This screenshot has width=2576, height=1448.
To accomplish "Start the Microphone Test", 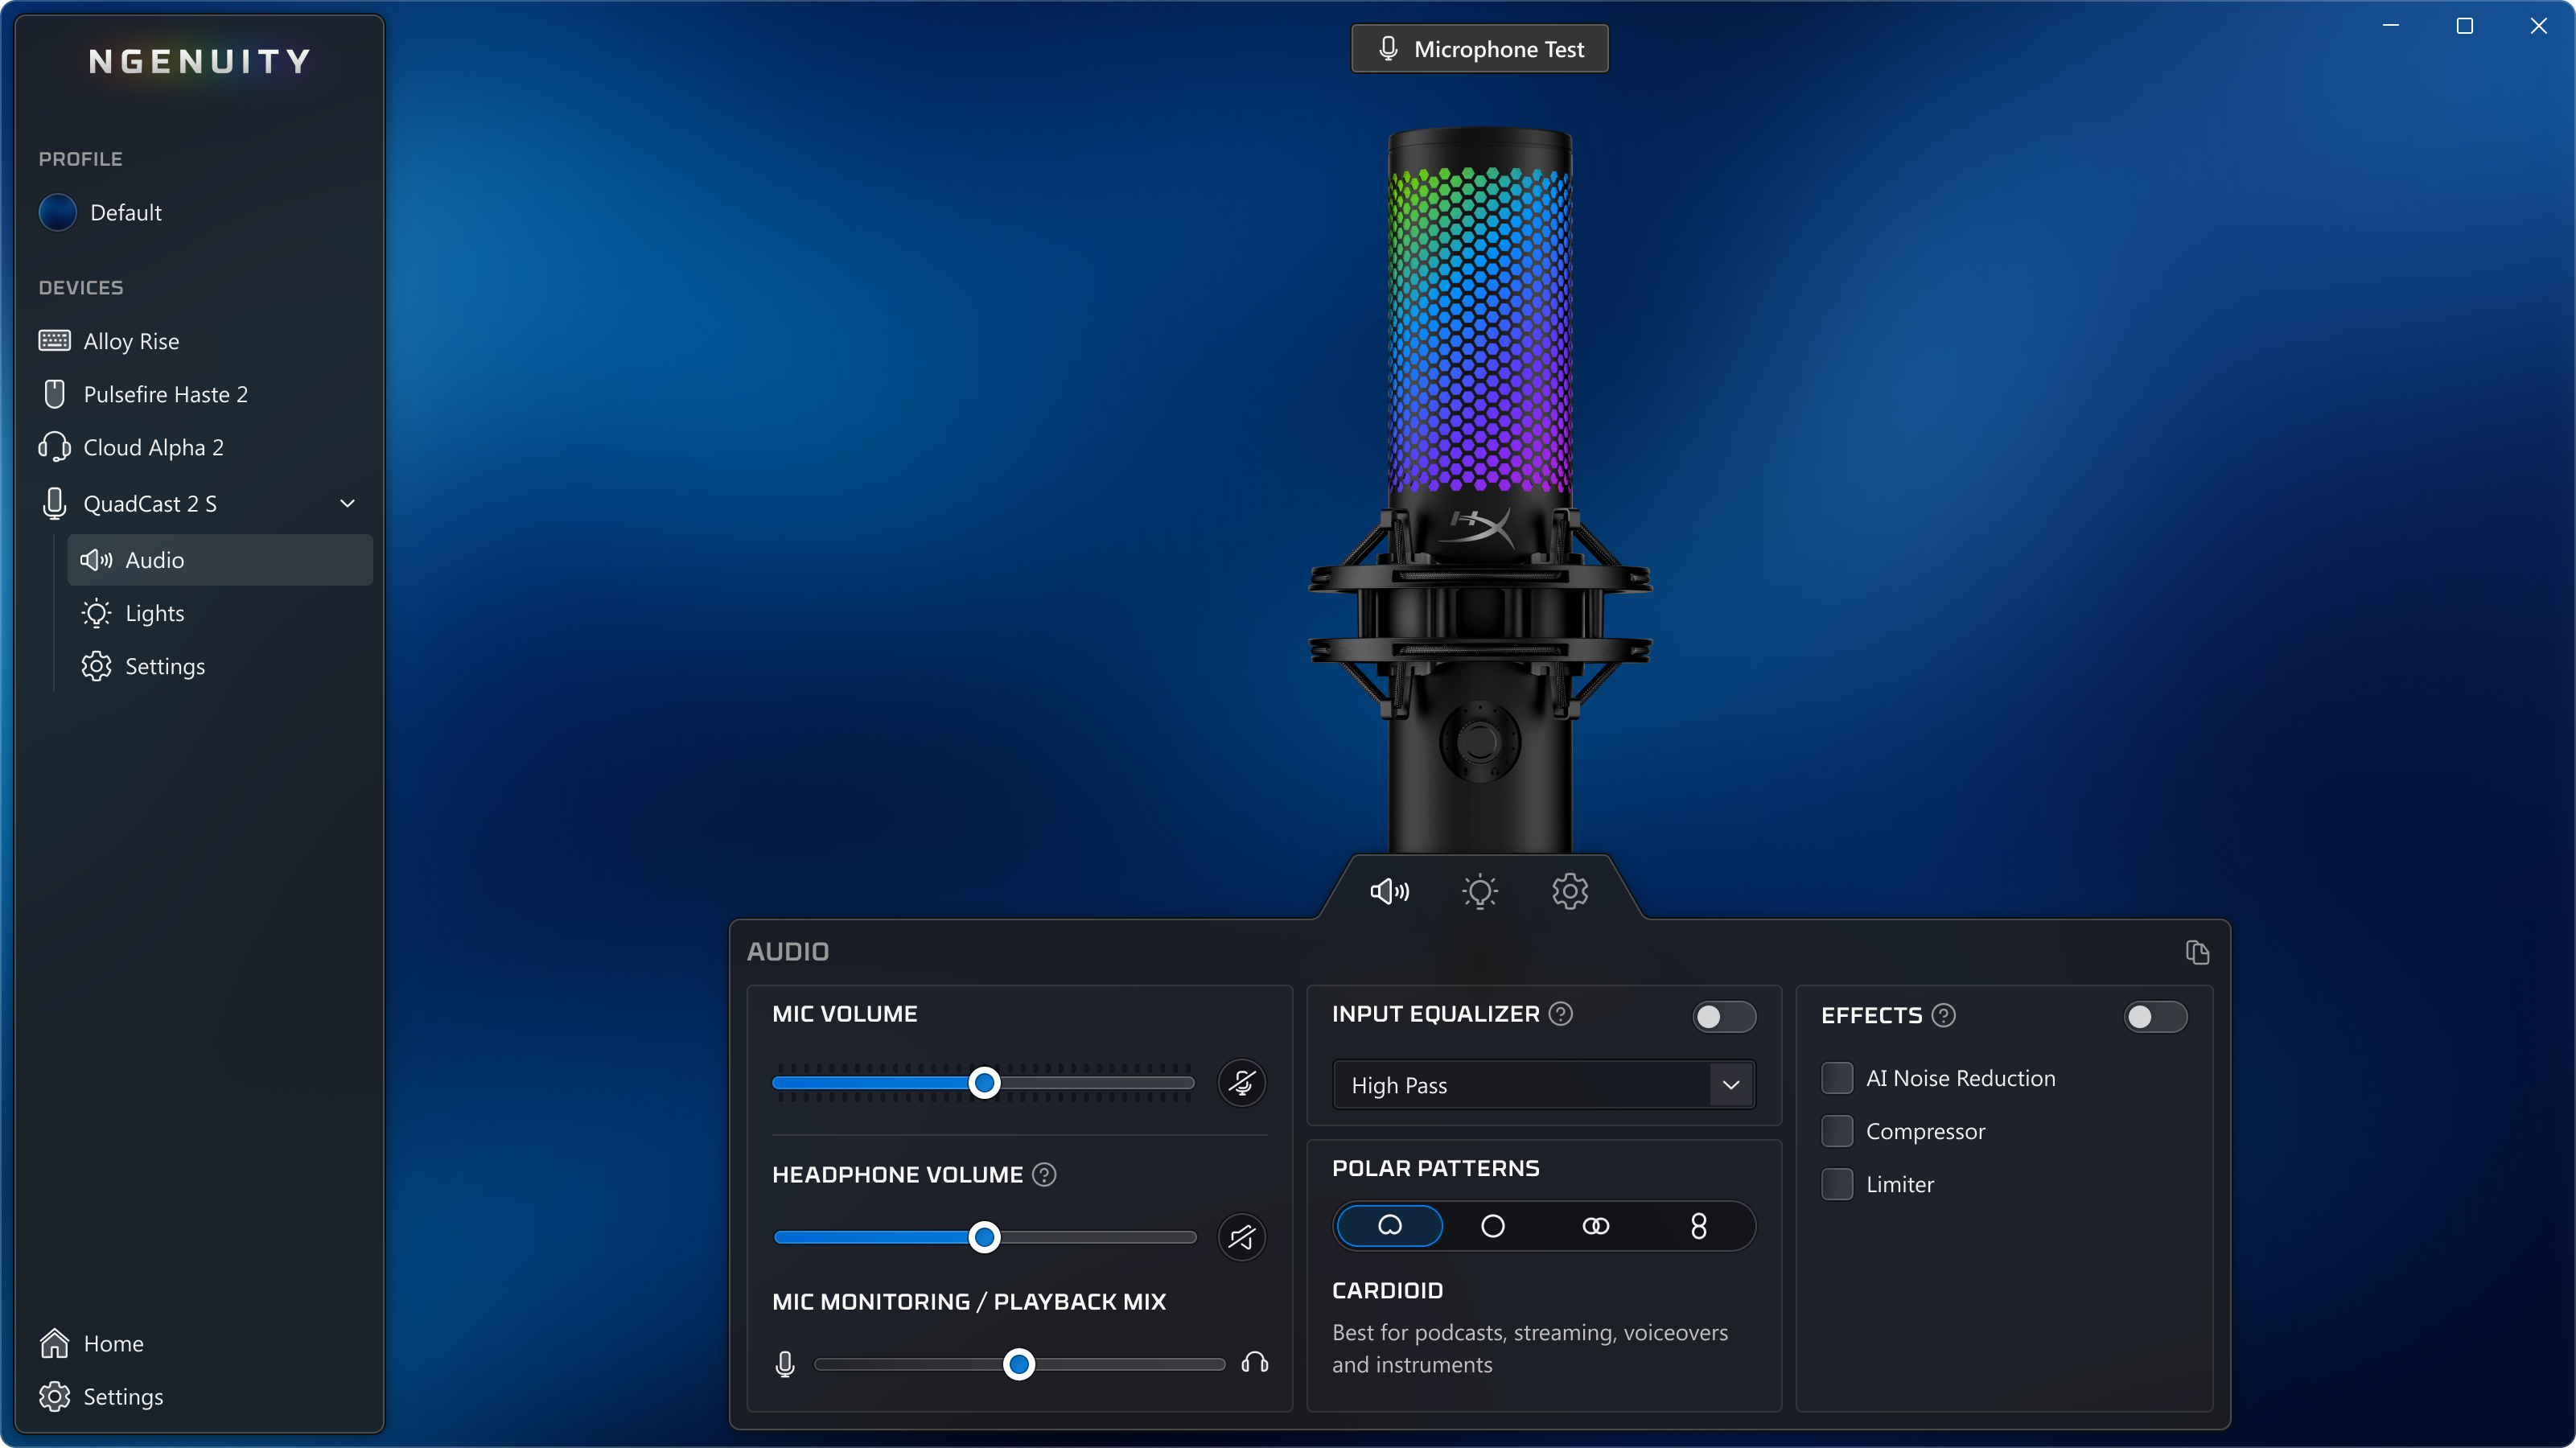I will [1479, 48].
